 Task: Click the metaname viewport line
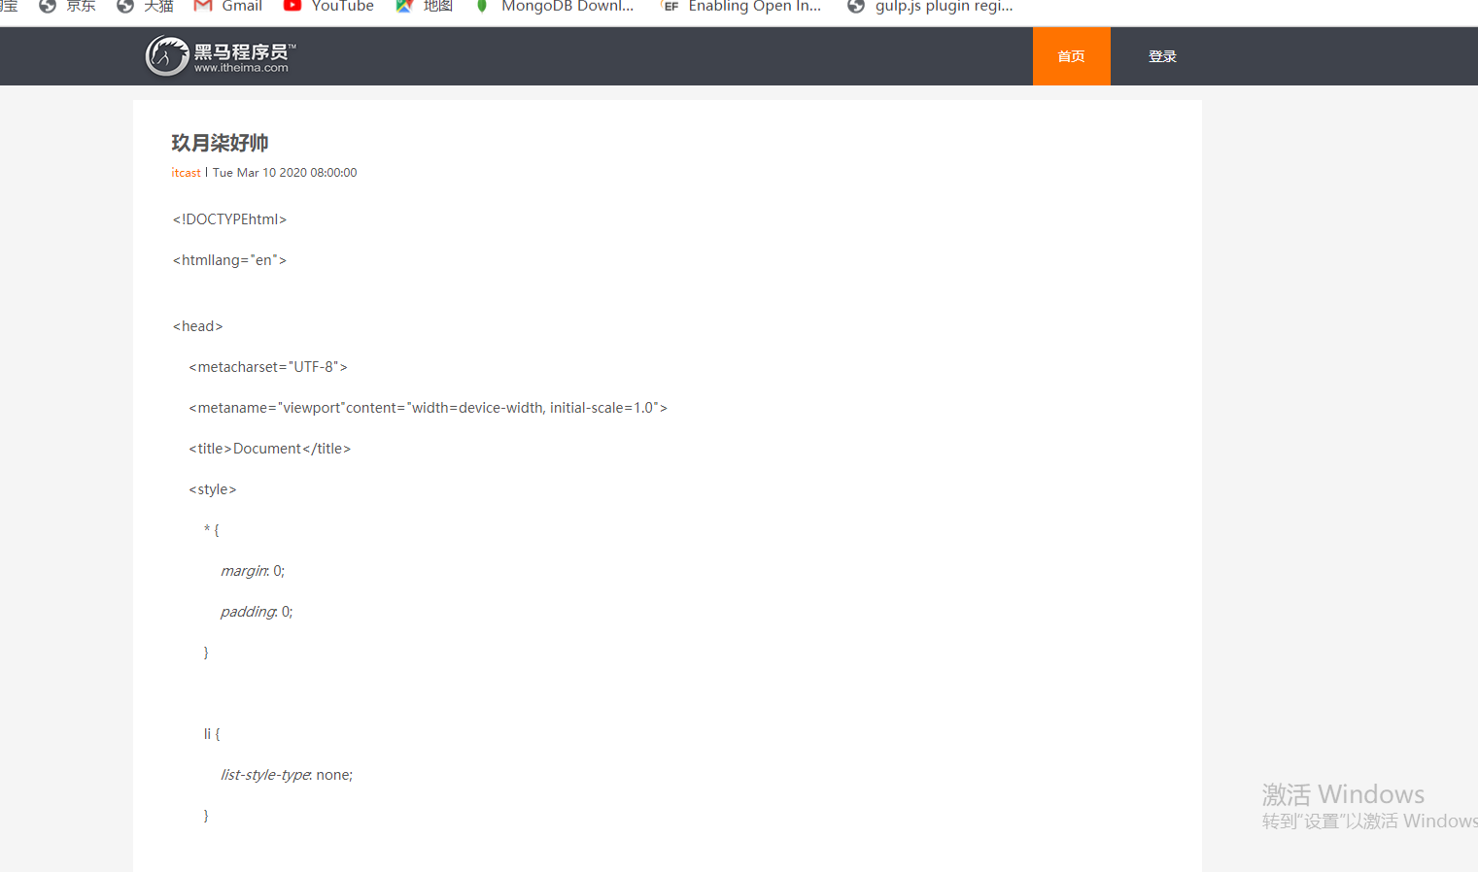[429, 408]
